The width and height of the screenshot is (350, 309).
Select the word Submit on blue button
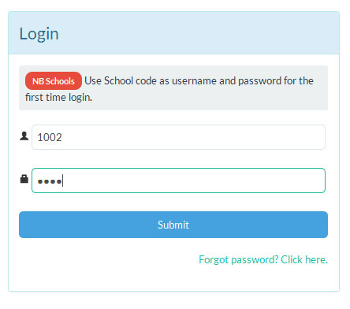coord(173,225)
